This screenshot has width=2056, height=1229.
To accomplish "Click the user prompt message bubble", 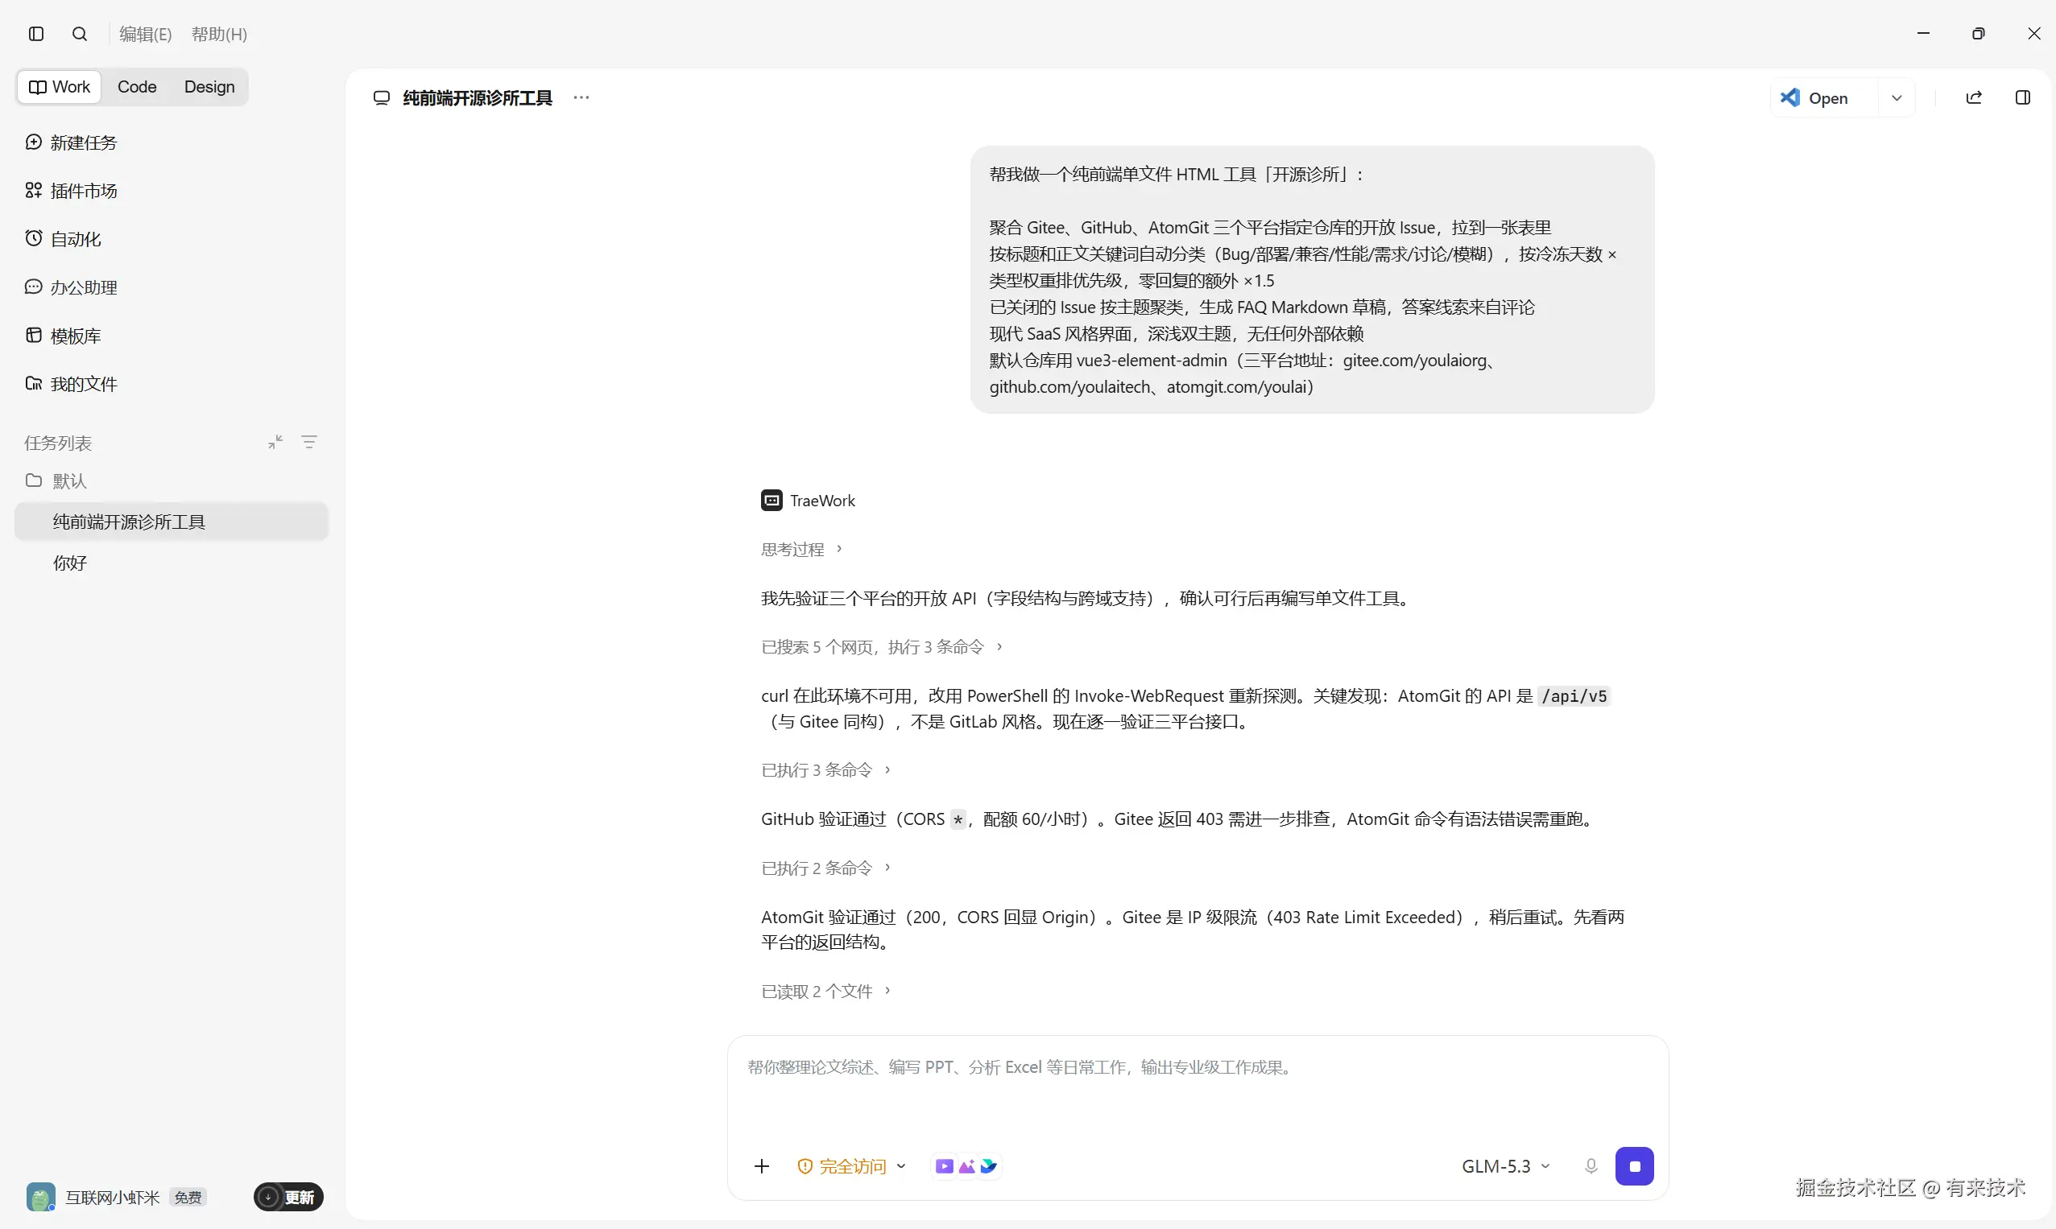I will click(x=1312, y=280).
